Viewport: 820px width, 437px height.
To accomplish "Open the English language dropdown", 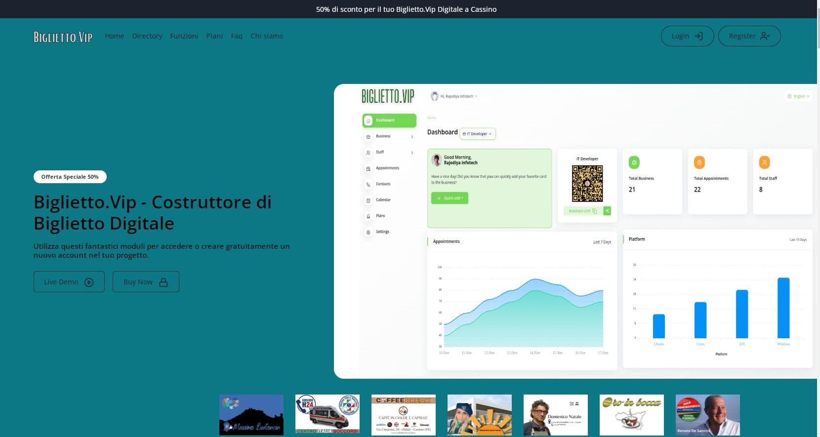I will (x=798, y=96).
